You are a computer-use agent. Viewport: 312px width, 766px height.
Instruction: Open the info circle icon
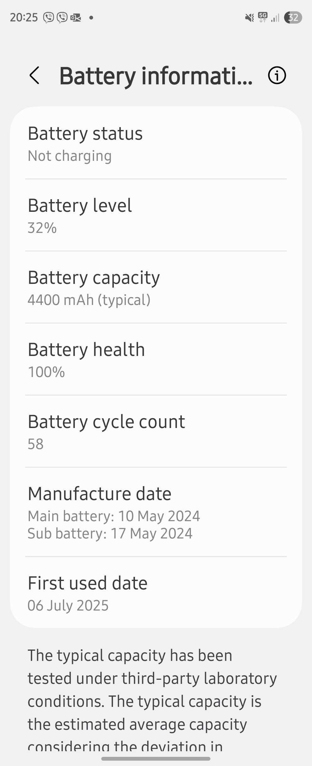click(x=277, y=76)
